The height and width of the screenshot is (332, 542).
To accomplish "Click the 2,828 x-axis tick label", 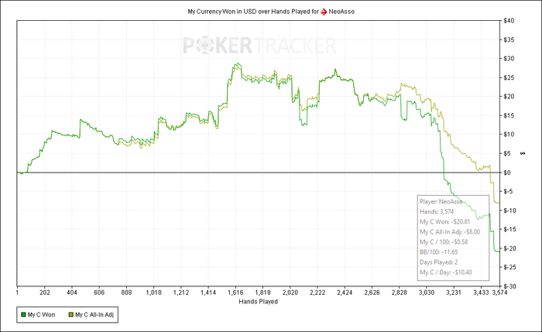I will click(400, 293).
